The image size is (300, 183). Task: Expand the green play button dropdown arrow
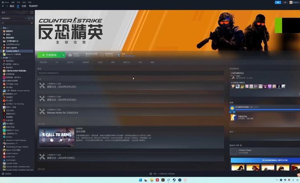(64, 55)
